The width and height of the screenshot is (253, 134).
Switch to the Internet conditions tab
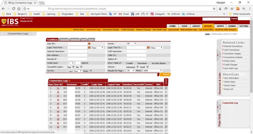74,39
